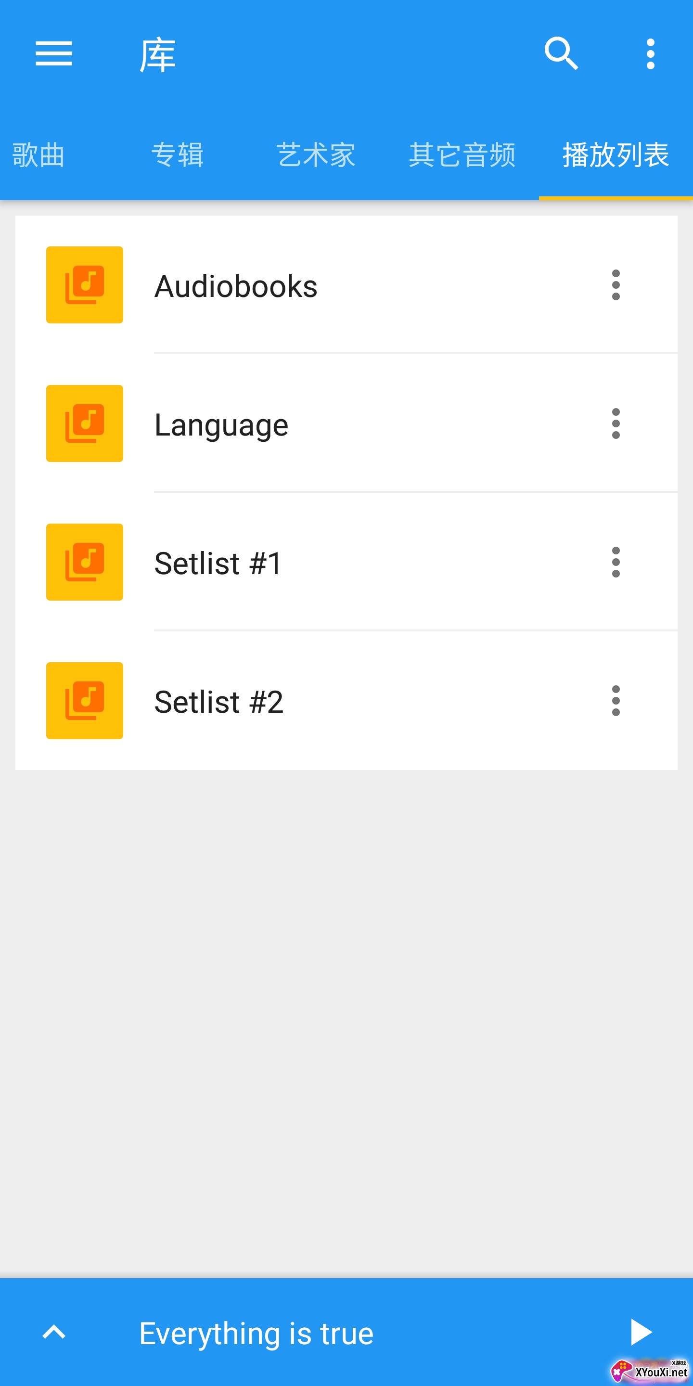
Task: Select the 播放列表 tab
Action: click(x=616, y=155)
